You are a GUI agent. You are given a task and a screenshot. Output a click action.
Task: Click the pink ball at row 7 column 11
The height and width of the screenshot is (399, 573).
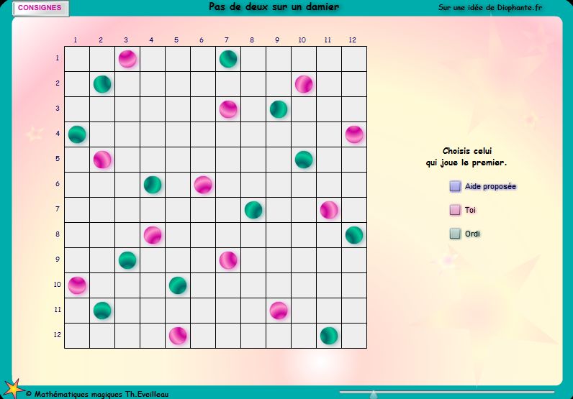[x=329, y=210]
